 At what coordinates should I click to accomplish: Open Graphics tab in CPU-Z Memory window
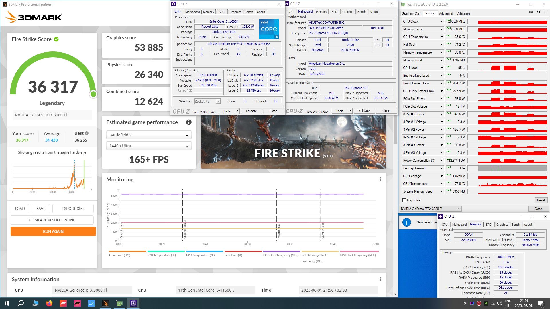click(x=502, y=225)
